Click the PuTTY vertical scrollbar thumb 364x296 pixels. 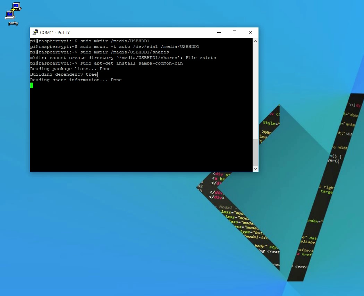pos(255,153)
